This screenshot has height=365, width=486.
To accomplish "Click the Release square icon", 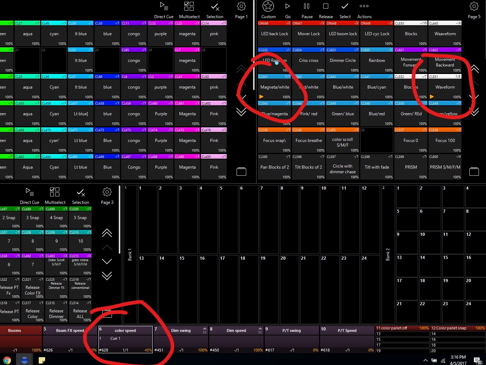I will (325, 6).
